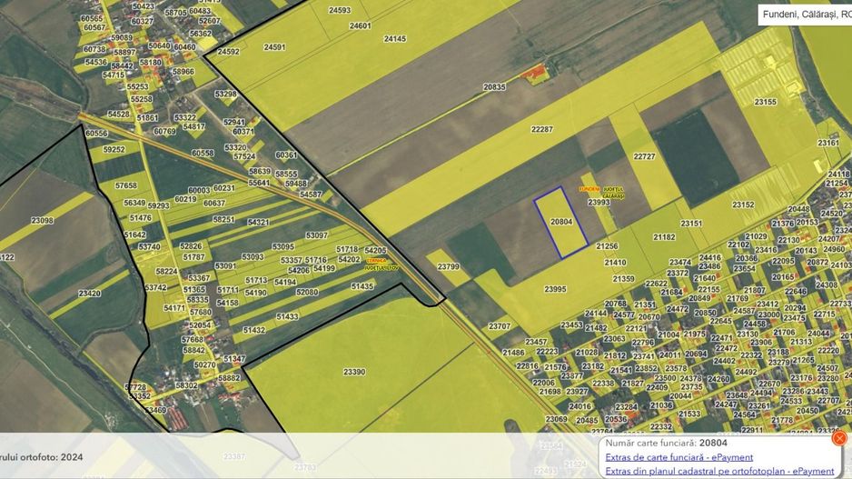Select parcel 20835 on the map
The height and width of the screenshot is (479, 852).
point(494,87)
